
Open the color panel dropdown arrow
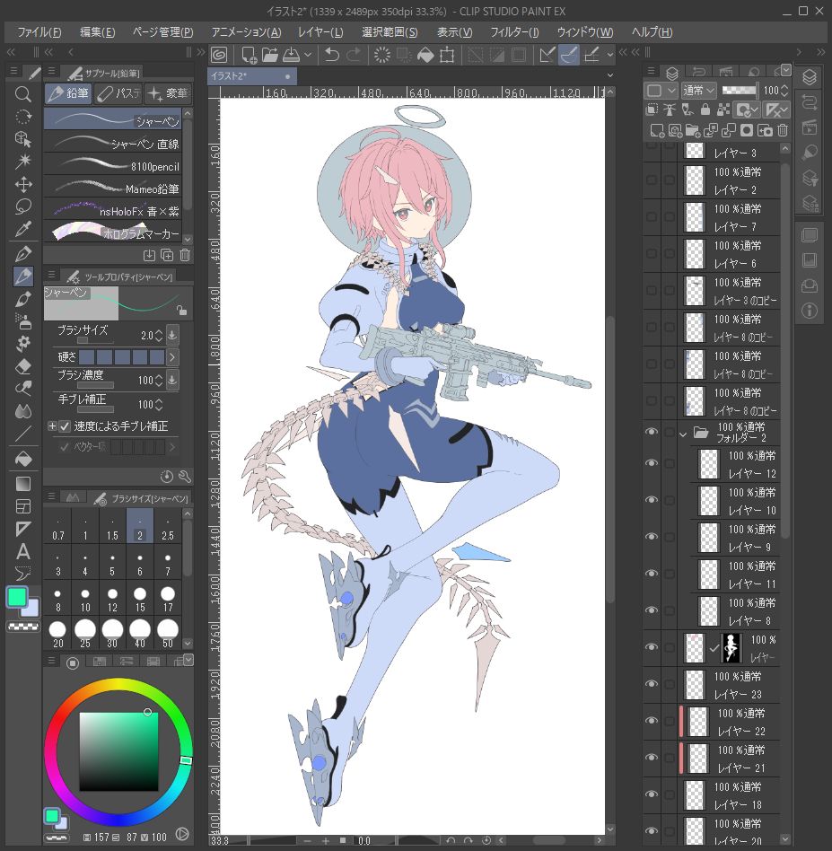pos(188,660)
